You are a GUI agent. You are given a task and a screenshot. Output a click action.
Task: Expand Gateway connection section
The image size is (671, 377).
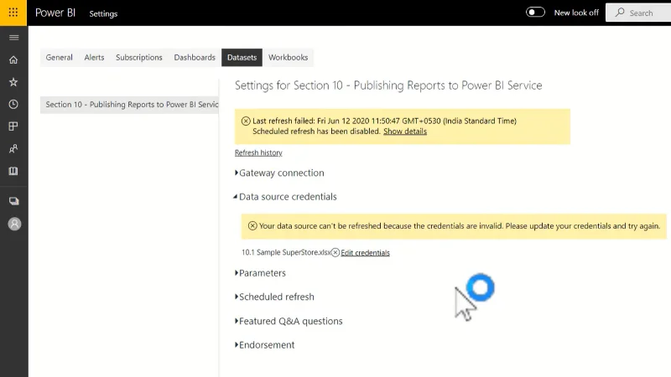[279, 173]
